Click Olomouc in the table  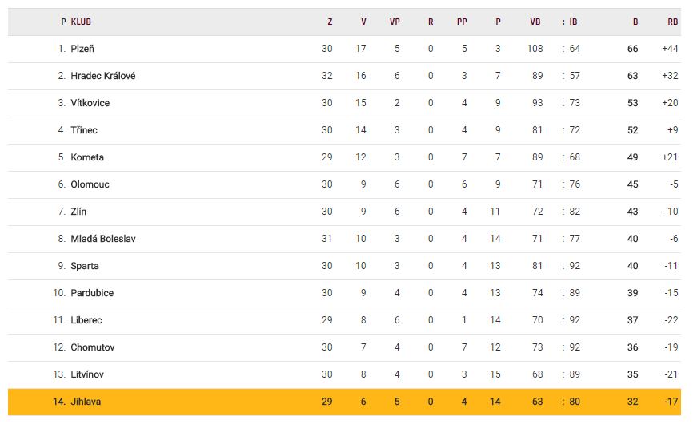(x=90, y=184)
